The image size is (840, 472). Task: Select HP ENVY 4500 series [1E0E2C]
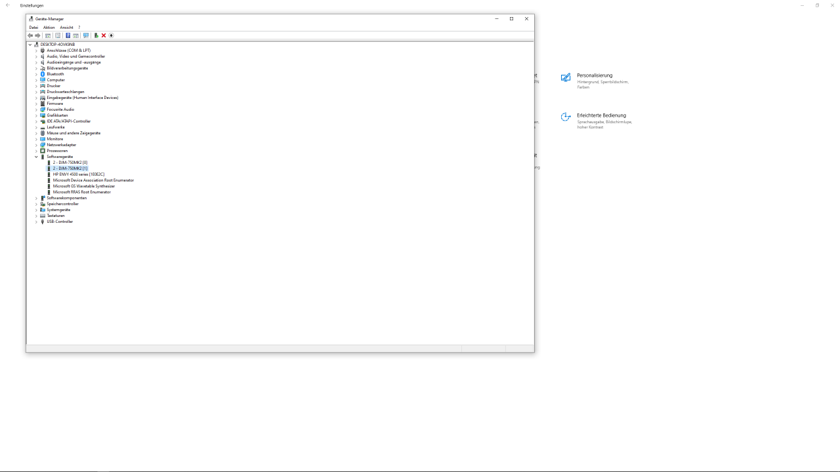click(x=79, y=174)
